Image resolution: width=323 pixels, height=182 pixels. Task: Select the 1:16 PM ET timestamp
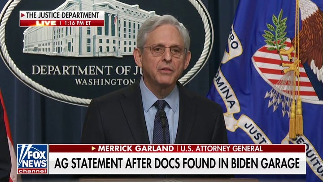[x=78, y=23]
